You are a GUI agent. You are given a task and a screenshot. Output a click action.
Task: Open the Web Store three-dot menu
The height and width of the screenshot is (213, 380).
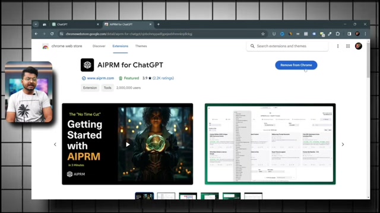tap(338, 46)
